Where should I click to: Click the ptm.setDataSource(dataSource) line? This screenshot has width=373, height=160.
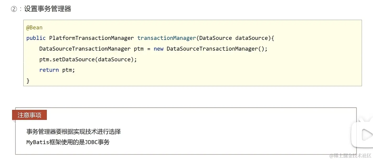tap(88, 60)
